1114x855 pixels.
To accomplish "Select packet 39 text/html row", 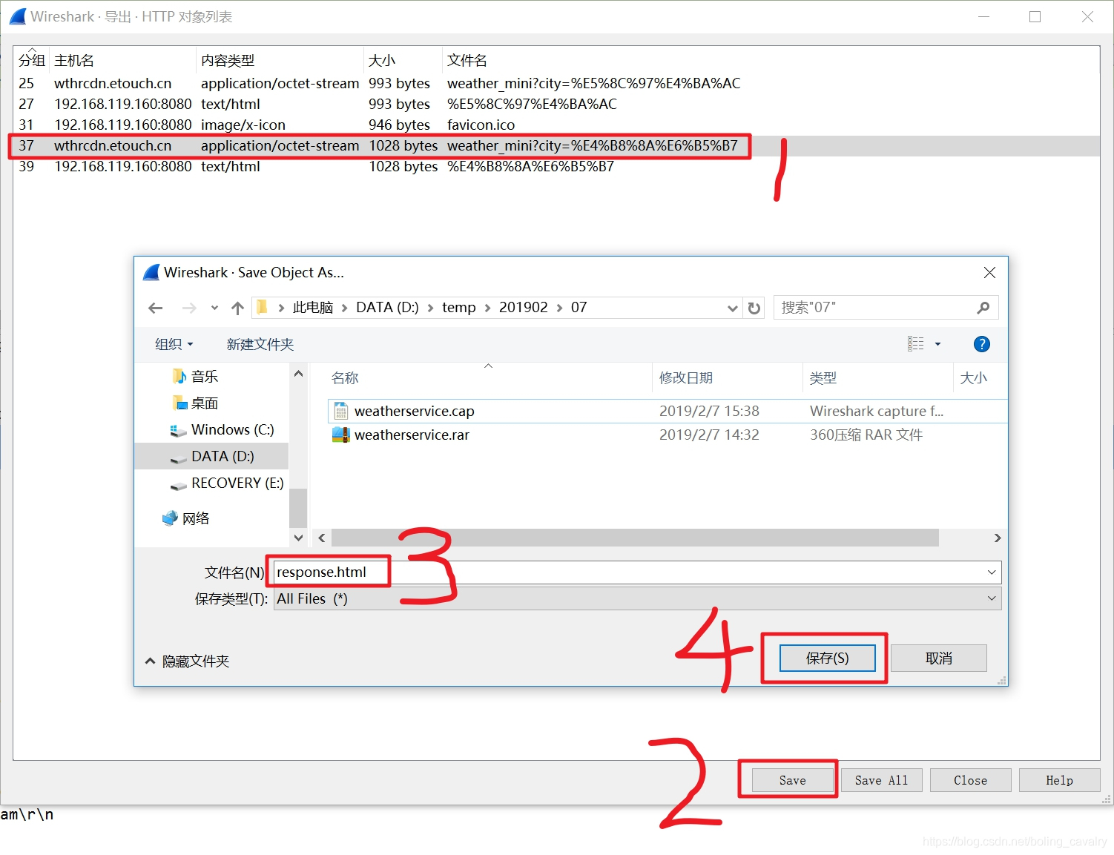I will pyautogui.click(x=556, y=166).
